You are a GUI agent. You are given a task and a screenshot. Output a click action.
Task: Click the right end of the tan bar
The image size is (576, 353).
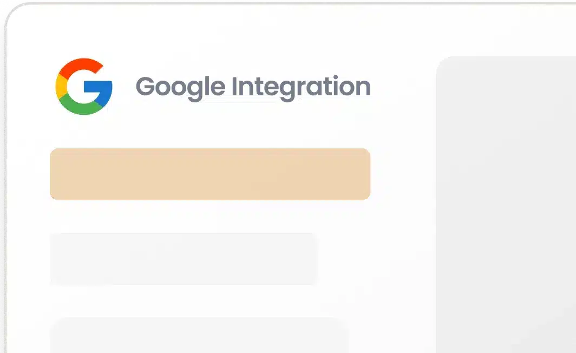tap(365, 174)
